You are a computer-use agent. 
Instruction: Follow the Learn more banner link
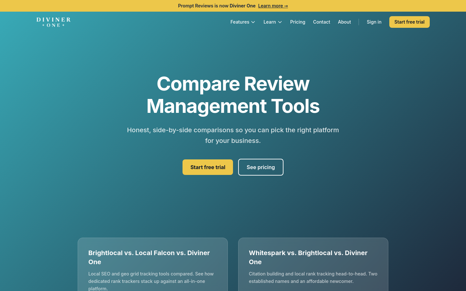[273, 6]
